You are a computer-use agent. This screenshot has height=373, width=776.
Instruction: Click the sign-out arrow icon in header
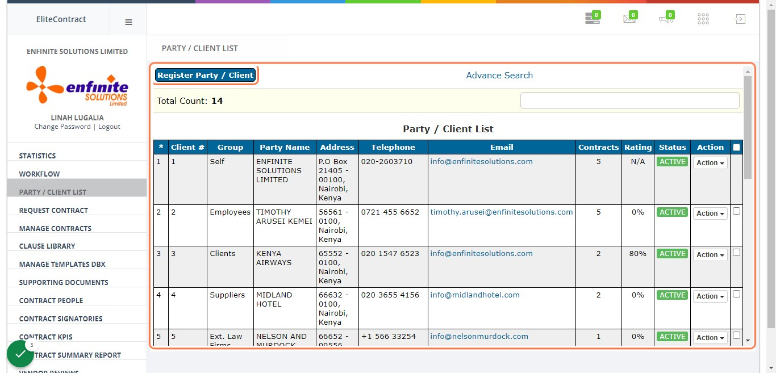click(739, 19)
